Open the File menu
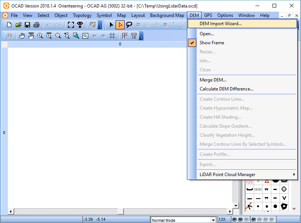Viewport: 301px width, 223px height. coord(14,15)
